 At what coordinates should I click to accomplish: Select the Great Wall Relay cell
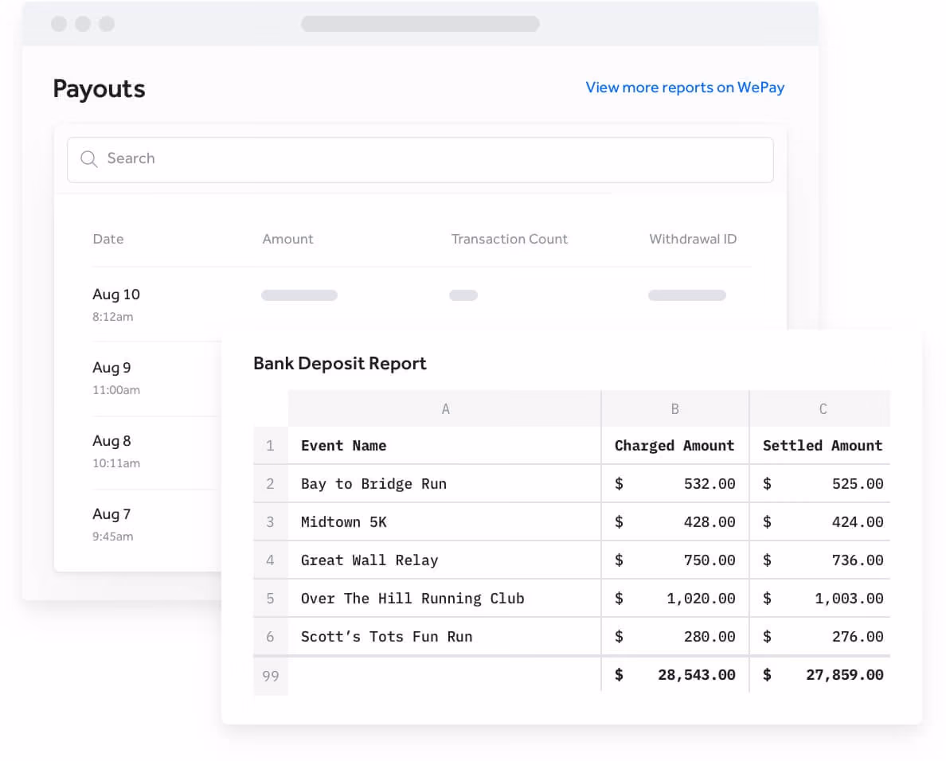click(x=444, y=560)
